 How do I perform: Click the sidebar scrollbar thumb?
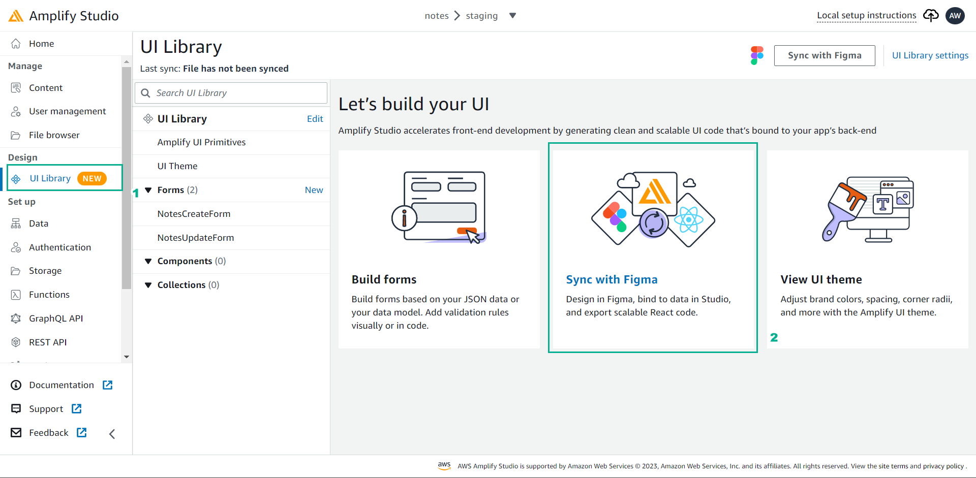coord(127,178)
